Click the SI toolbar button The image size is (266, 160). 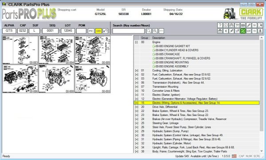[254, 25]
